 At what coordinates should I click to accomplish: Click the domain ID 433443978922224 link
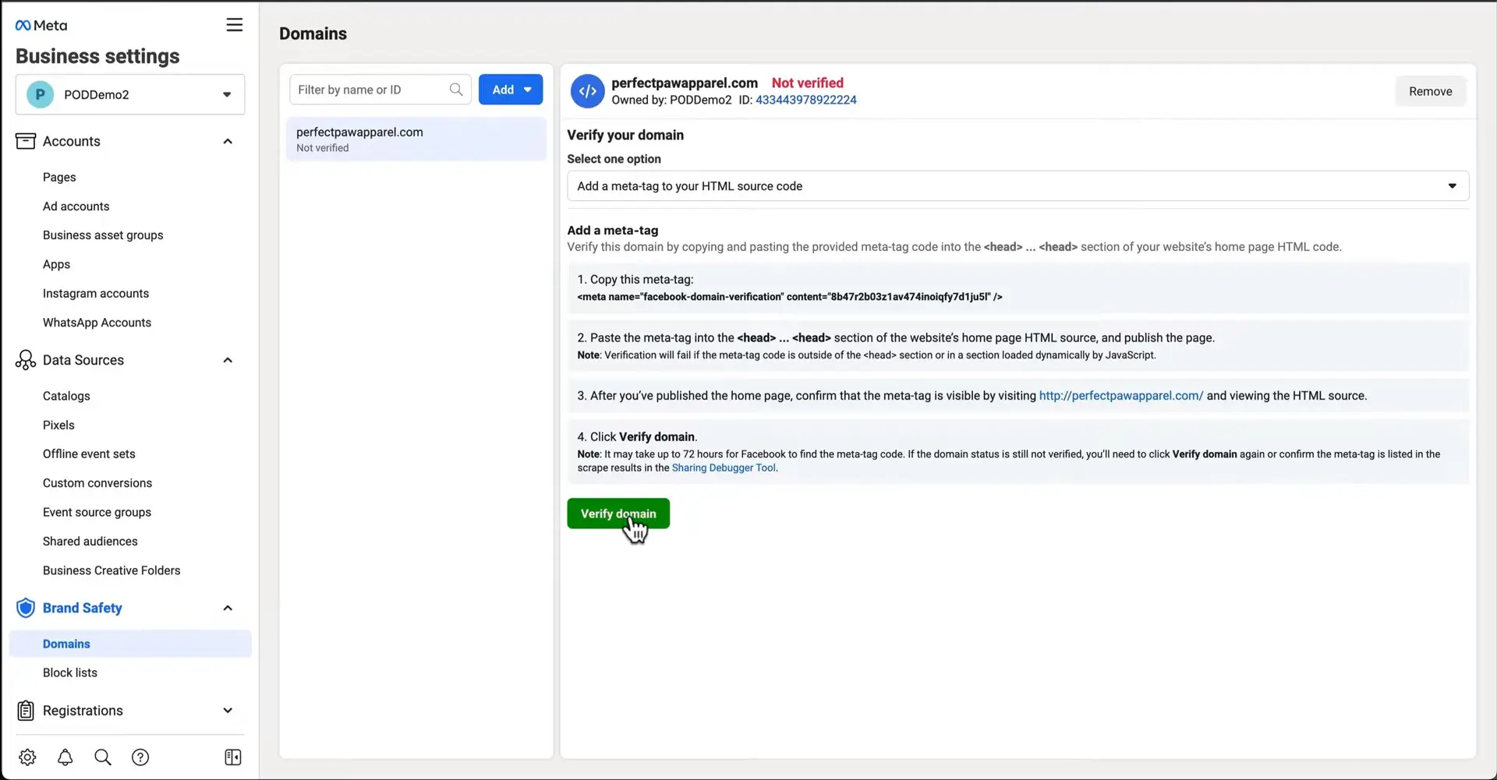(805, 100)
